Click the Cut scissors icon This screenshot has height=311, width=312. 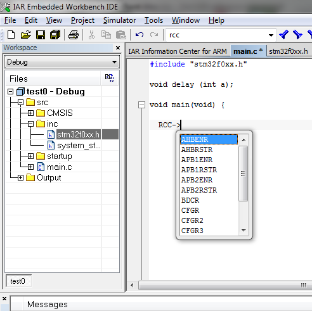click(x=91, y=35)
